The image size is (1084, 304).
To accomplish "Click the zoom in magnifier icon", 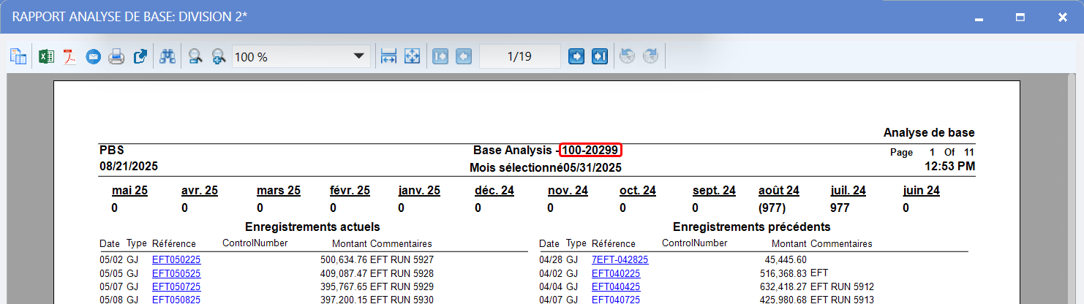I will click(x=218, y=57).
